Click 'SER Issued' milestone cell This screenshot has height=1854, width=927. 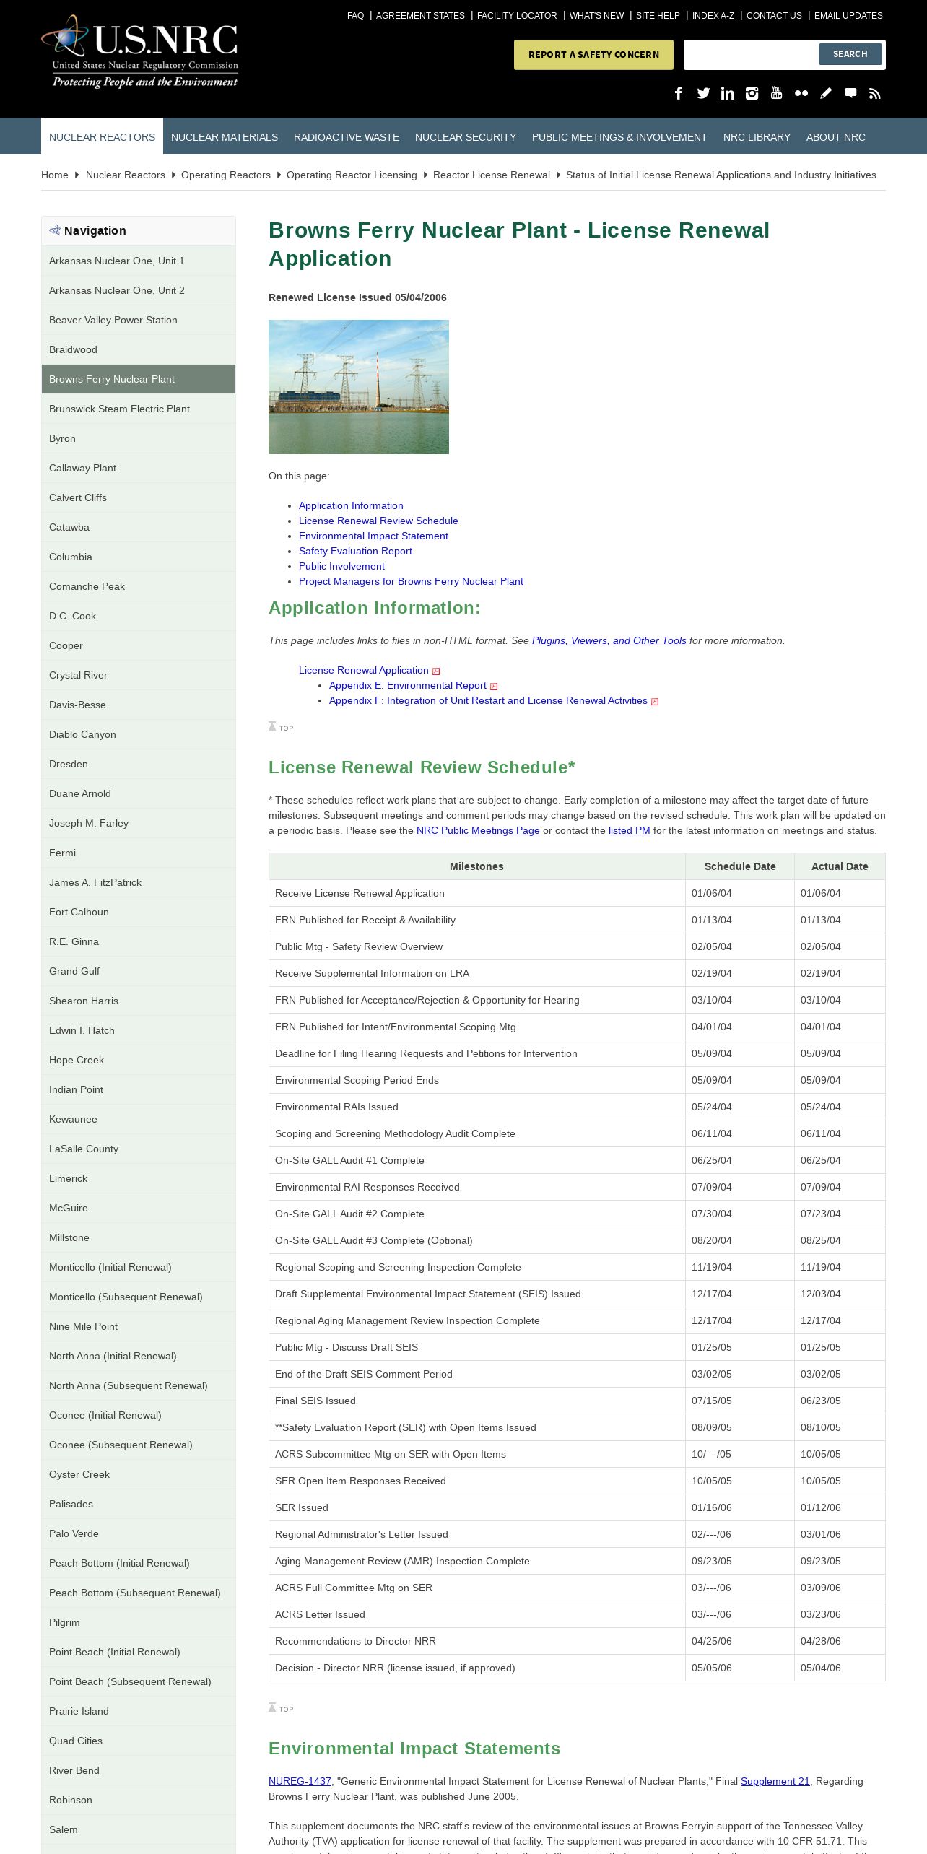point(477,1507)
